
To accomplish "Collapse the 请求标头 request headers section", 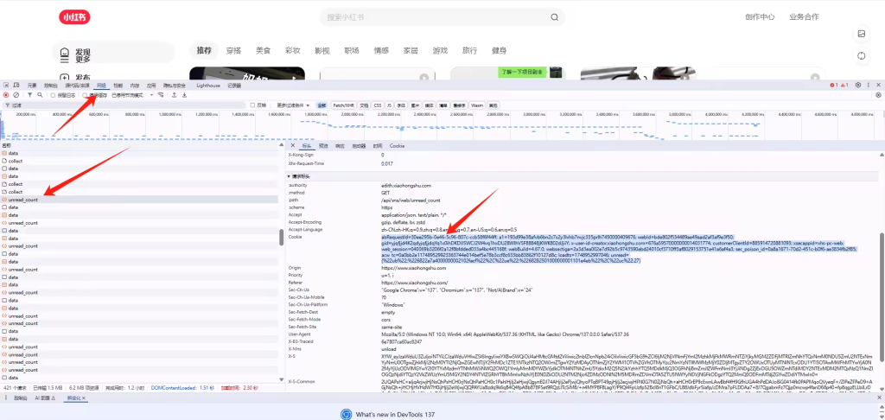I will [290, 175].
